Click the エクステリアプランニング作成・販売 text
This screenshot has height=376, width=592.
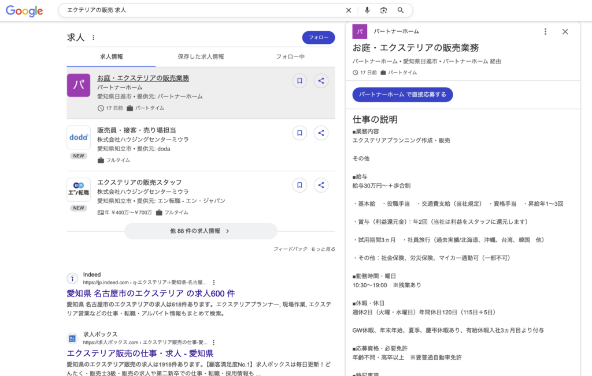coord(401,141)
